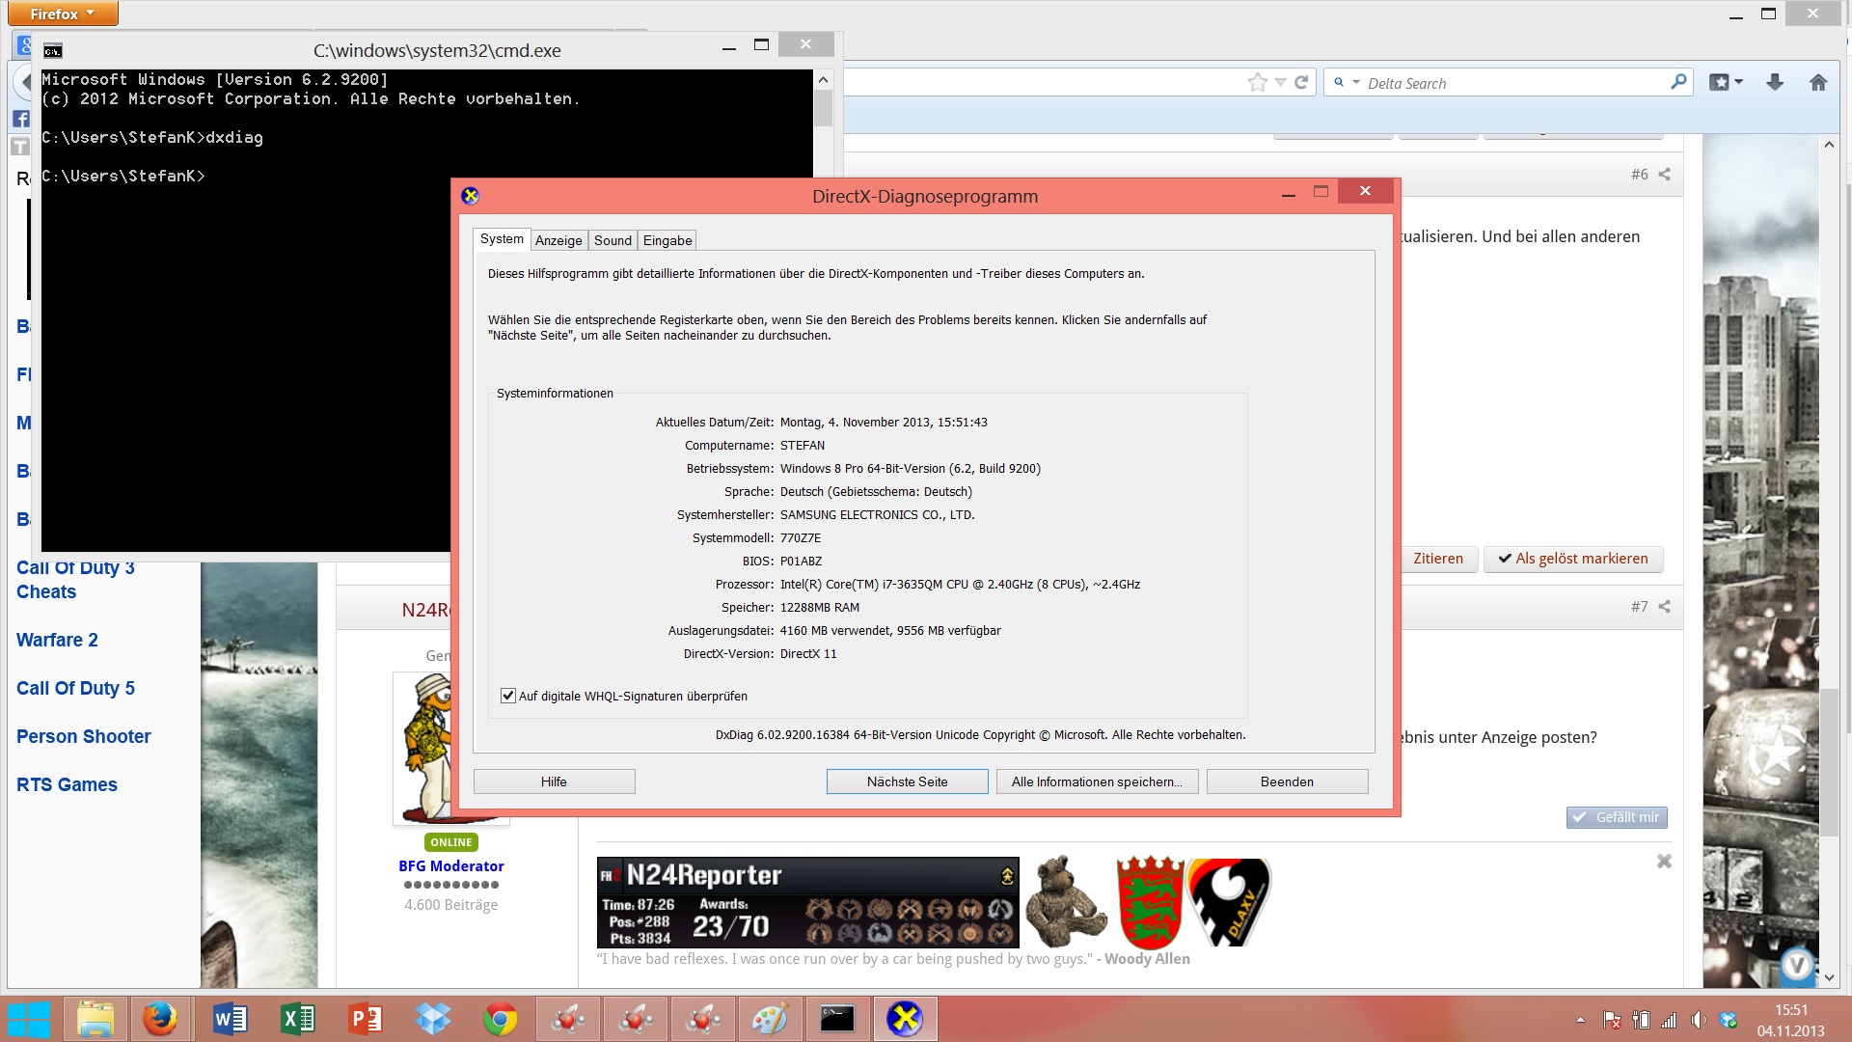Share forum post #6

coord(1664,175)
